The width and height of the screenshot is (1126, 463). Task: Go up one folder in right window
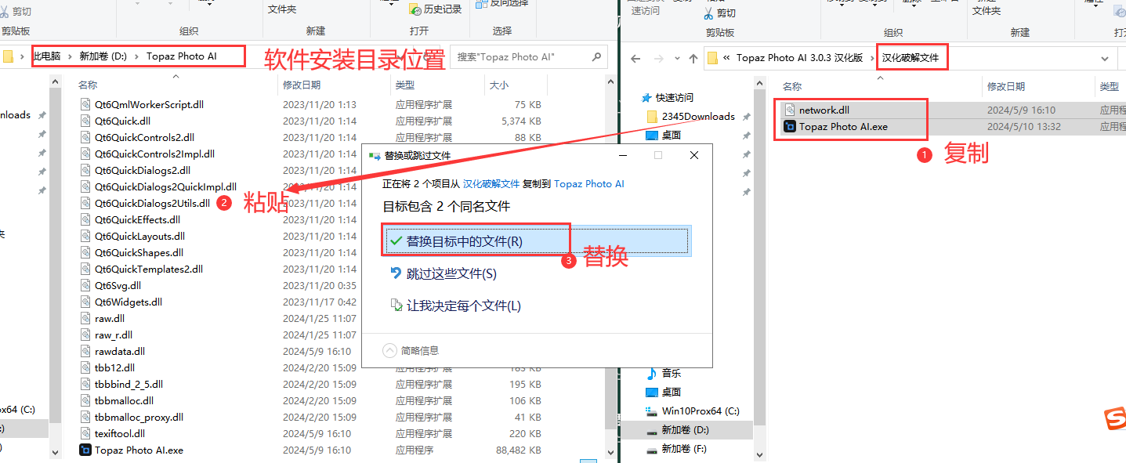click(693, 59)
